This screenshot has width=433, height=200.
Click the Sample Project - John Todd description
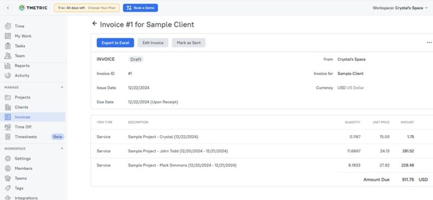point(178,151)
